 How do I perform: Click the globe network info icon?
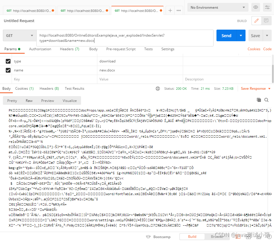[157, 89]
